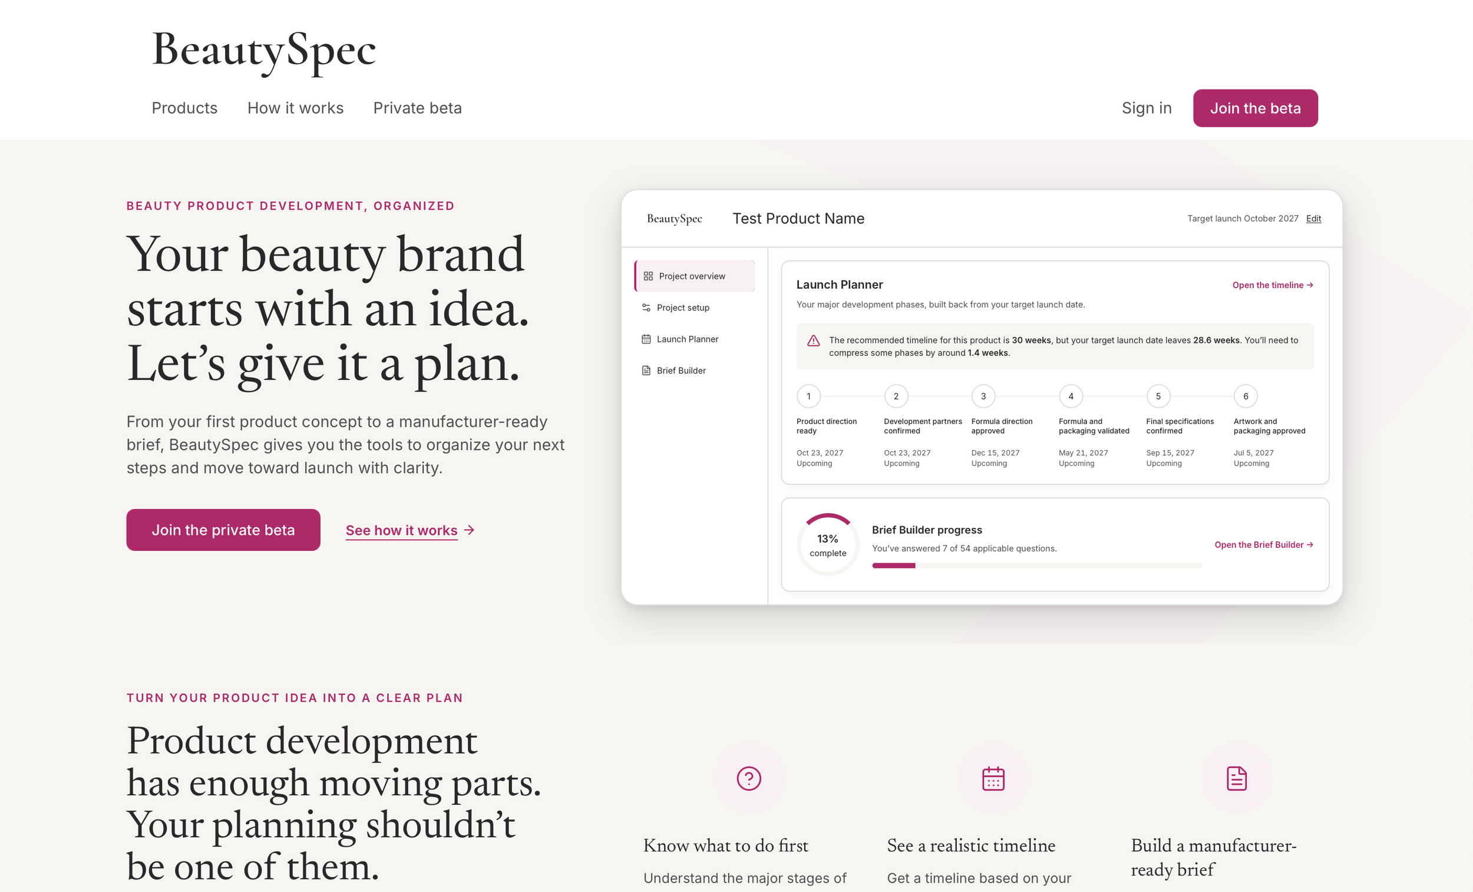Click timeline step 3 circle
Screen dimensions: 1473x892
point(983,396)
